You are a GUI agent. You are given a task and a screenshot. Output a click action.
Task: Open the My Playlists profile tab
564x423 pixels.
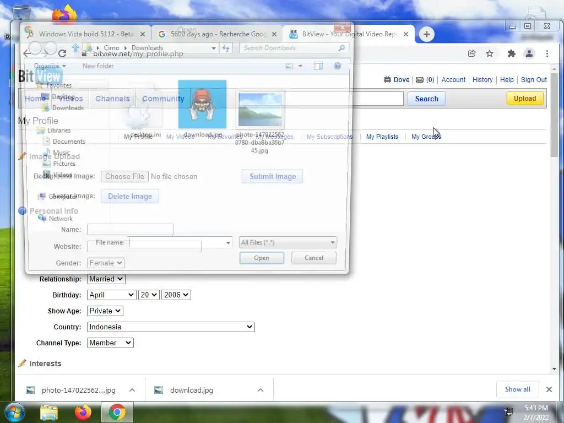tap(382, 137)
